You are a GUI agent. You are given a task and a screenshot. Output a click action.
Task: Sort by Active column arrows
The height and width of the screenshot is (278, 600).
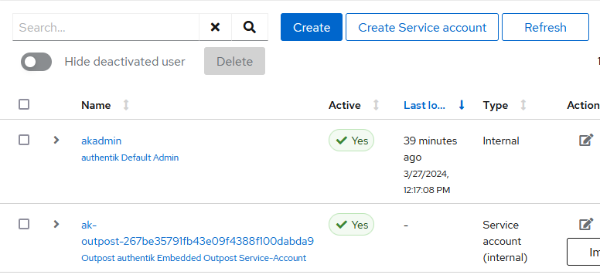point(376,105)
